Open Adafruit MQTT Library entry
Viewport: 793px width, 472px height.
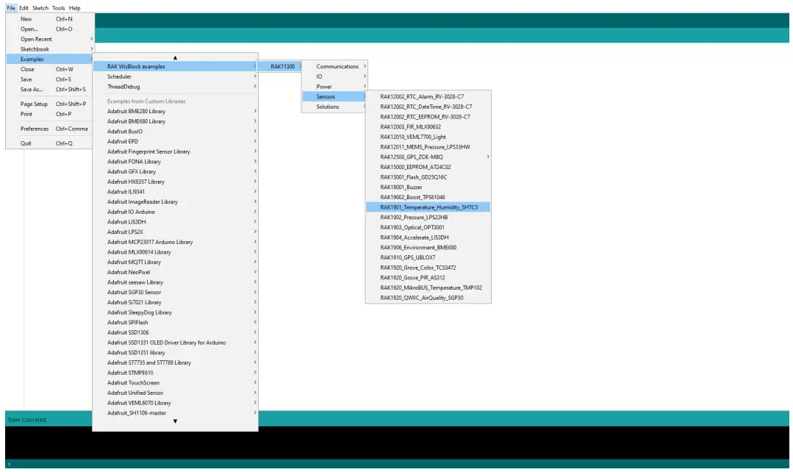pos(175,262)
